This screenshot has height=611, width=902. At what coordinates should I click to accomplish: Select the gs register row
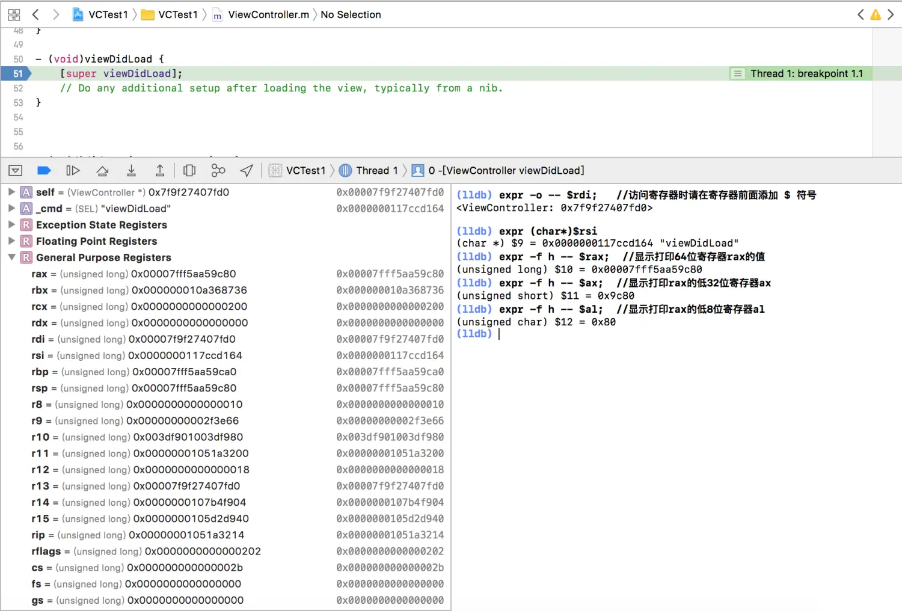[x=226, y=600]
